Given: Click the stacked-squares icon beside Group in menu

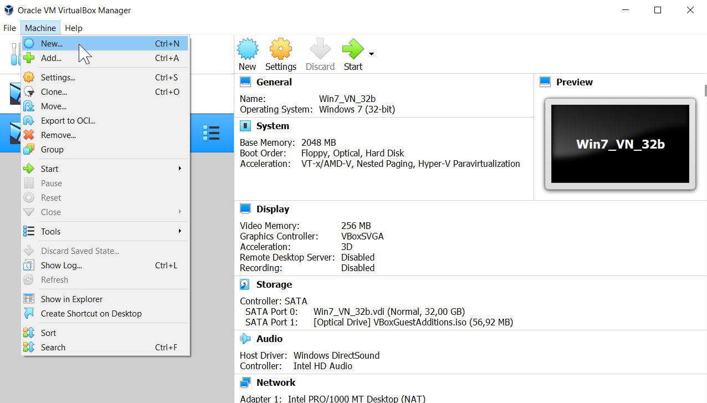Looking at the screenshot, I should point(29,150).
